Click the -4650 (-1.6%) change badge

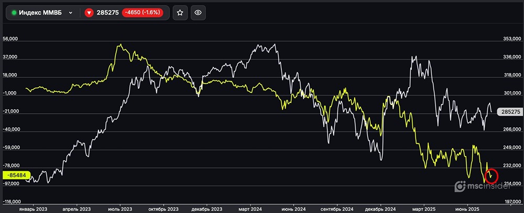click(x=143, y=13)
